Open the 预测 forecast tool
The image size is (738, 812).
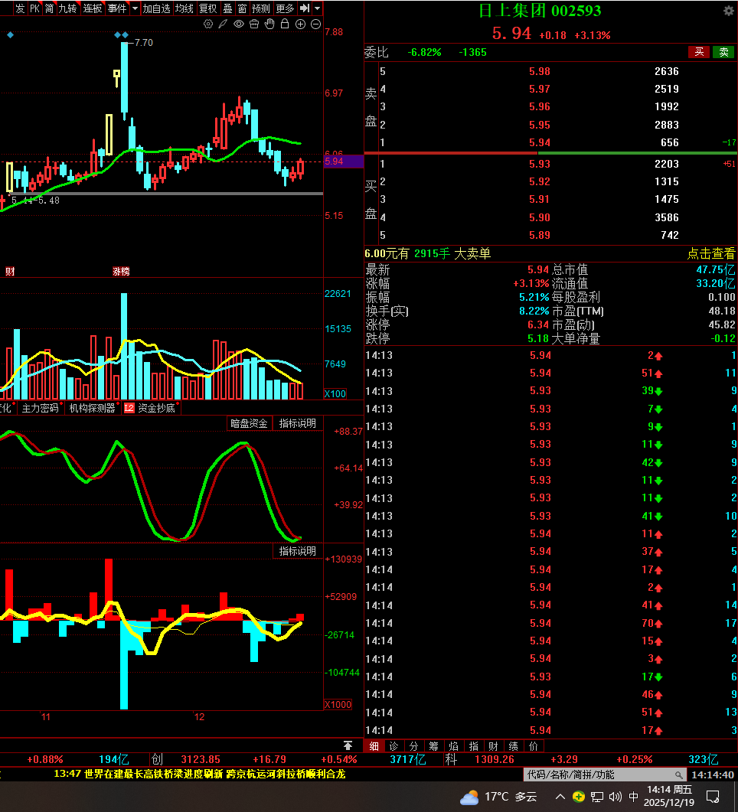[x=260, y=8]
